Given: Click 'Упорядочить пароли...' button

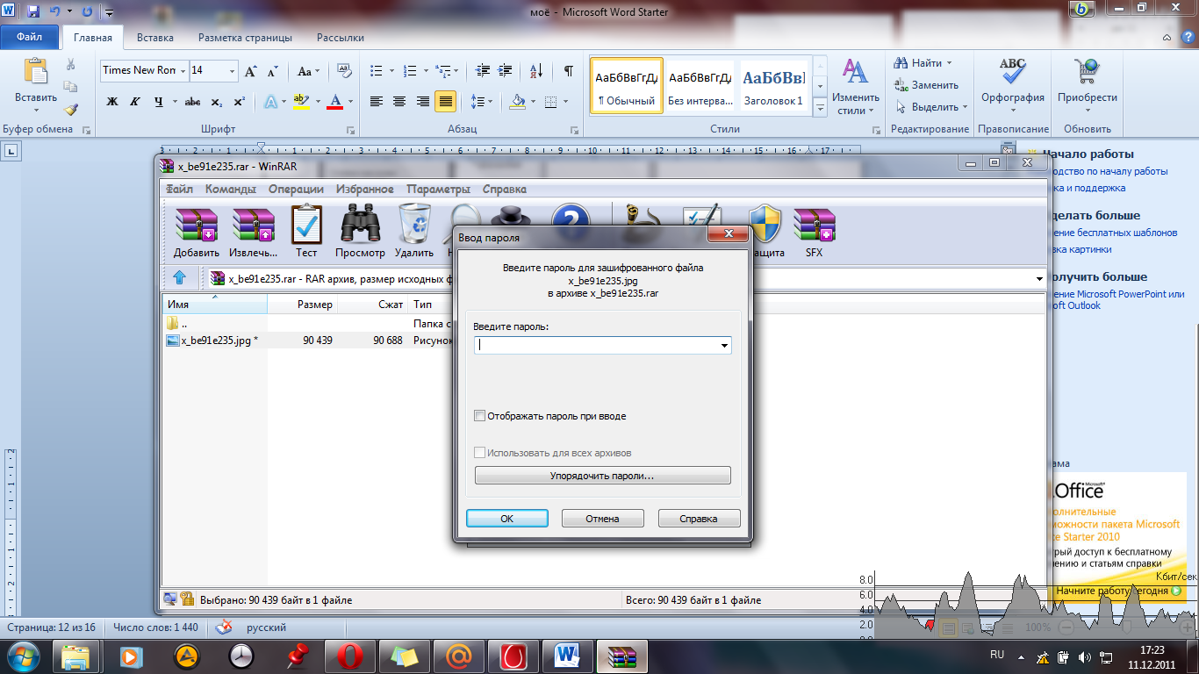Looking at the screenshot, I should point(603,476).
